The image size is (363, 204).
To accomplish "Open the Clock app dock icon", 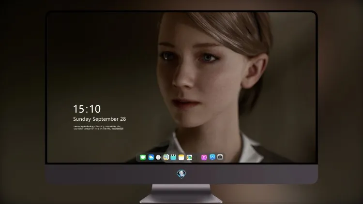I will [x=158, y=157].
